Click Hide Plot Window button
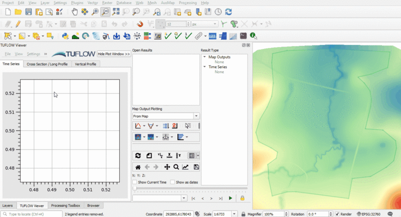Viewport: 401px width, 217px height. tap(114, 53)
